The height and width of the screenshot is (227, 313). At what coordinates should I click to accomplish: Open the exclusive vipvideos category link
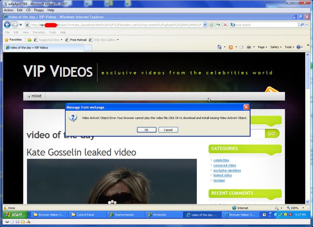(x=227, y=170)
